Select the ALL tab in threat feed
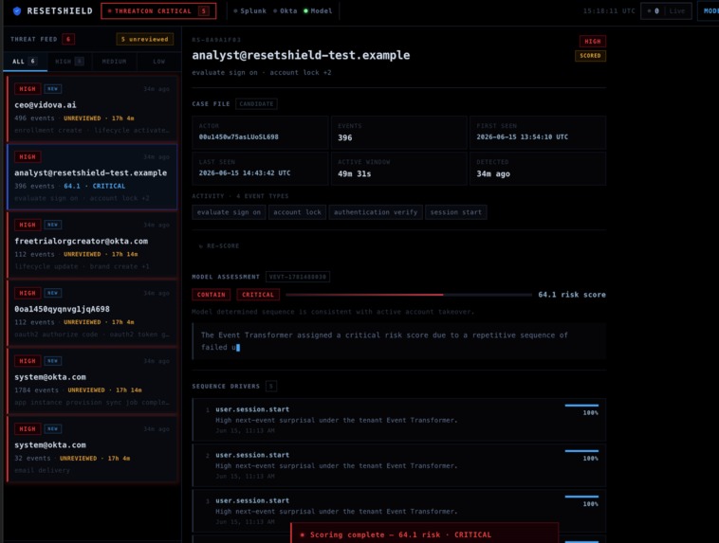This screenshot has height=543, width=719. click(25, 62)
